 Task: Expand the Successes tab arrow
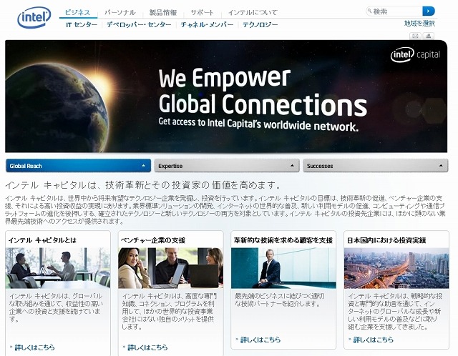click(x=441, y=166)
